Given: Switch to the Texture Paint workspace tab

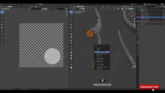Looking at the screenshot, I should [47, 5].
